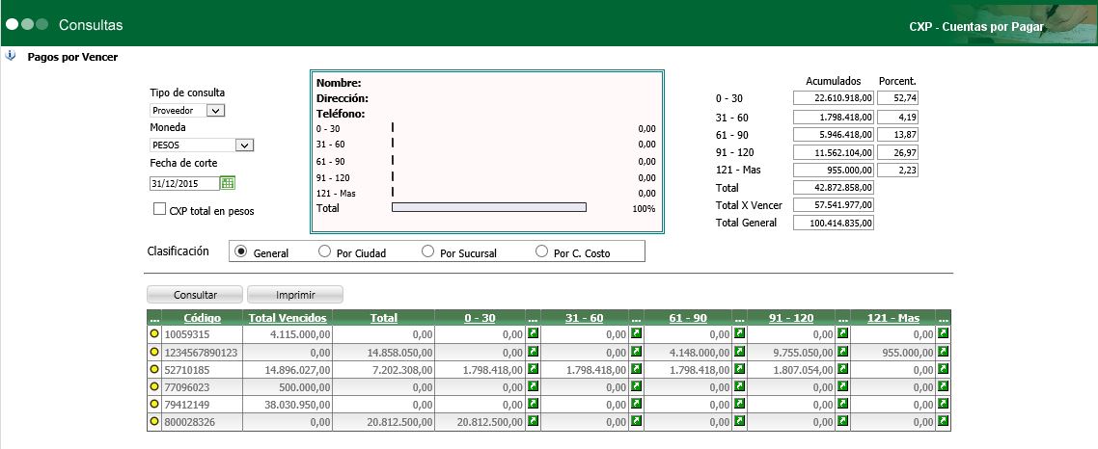Click the code cell 800028326
This screenshot has width=1098, height=449.
click(x=201, y=422)
